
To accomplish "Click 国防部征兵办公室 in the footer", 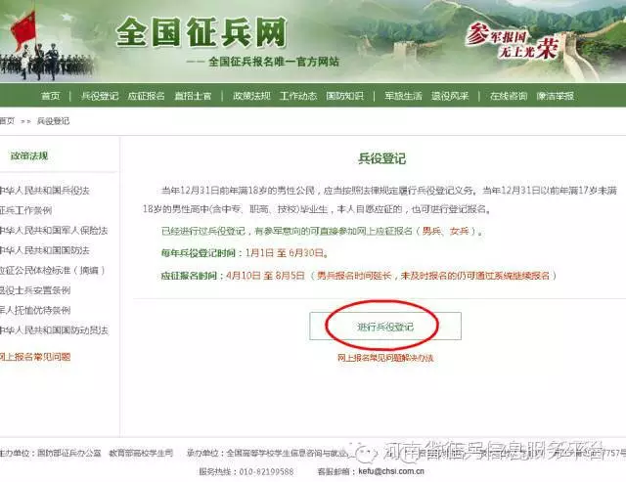I will pos(69,453).
